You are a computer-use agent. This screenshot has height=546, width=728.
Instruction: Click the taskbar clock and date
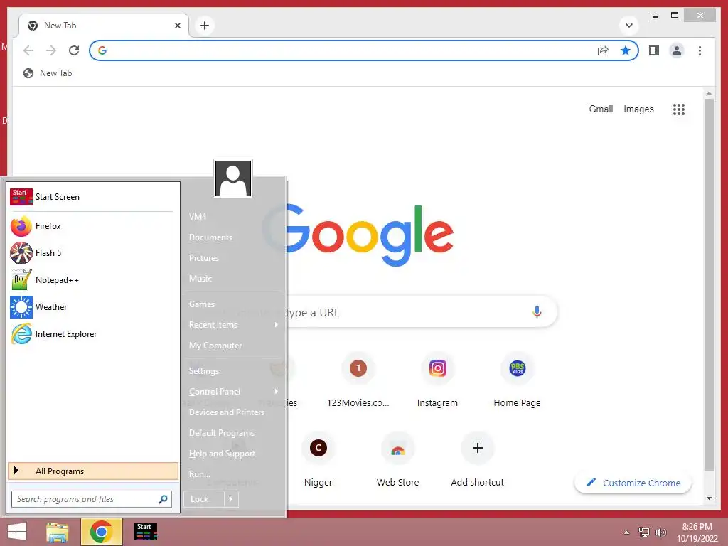(697, 532)
